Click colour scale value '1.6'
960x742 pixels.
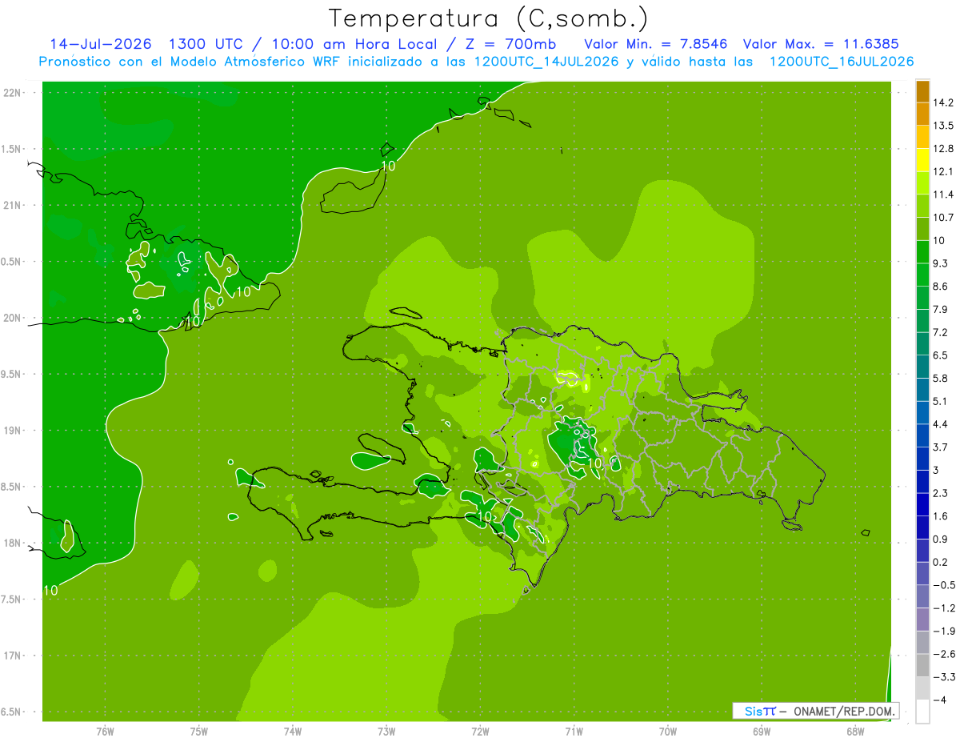click(x=941, y=516)
